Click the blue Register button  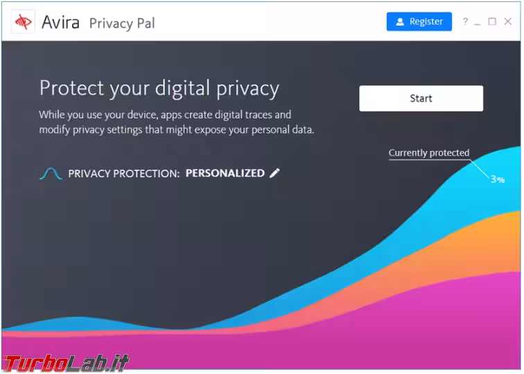(x=419, y=21)
